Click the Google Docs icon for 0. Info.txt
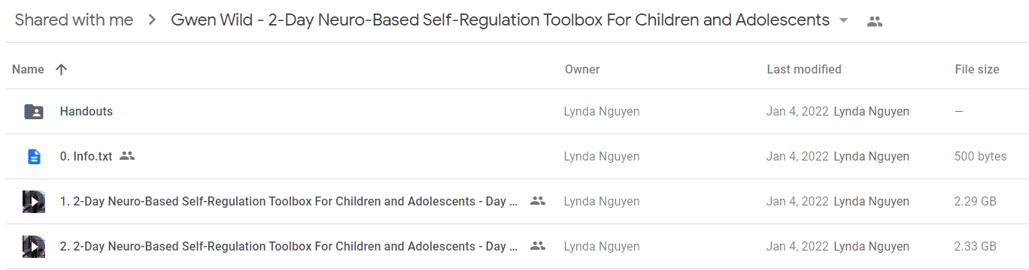The width and height of the screenshot is (1029, 270). pyautogui.click(x=34, y=157)
